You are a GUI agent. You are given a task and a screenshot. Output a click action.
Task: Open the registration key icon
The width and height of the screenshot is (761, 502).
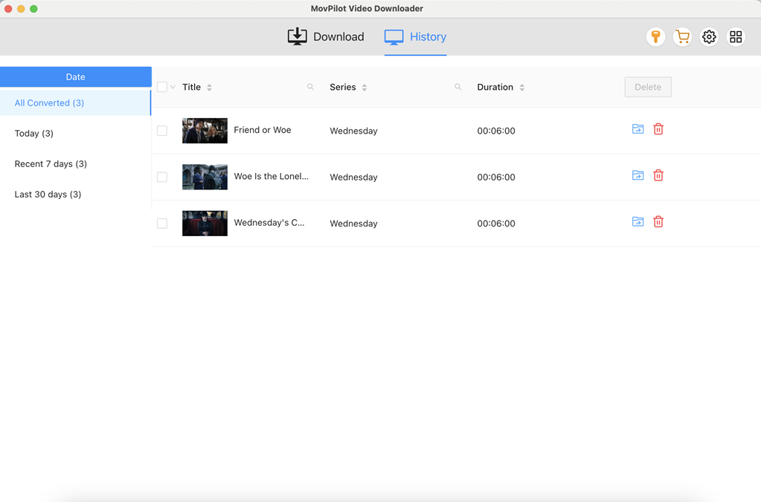(655, 36)
